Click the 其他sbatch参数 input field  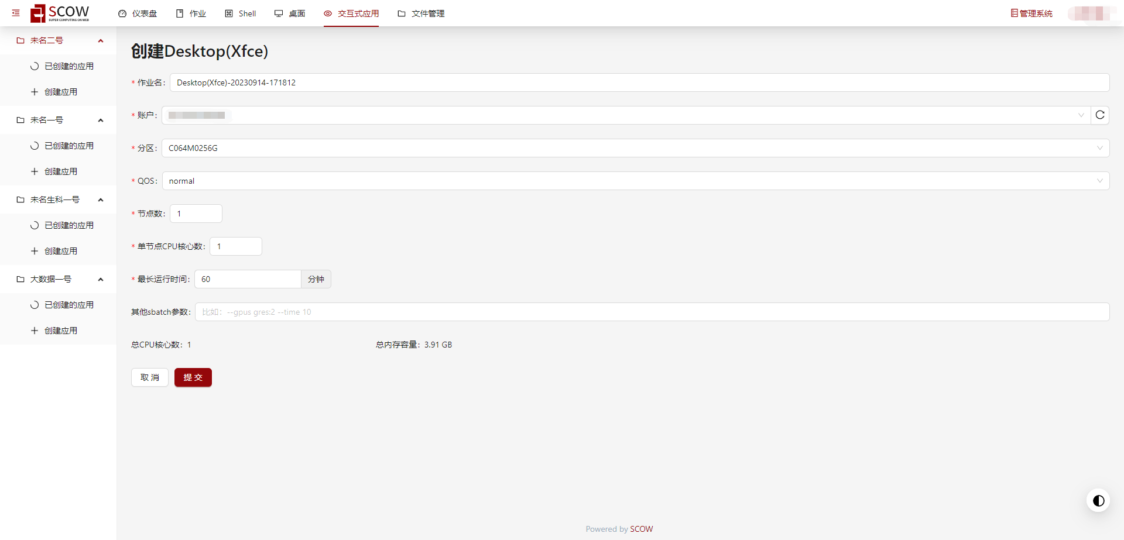pos(652,312)
